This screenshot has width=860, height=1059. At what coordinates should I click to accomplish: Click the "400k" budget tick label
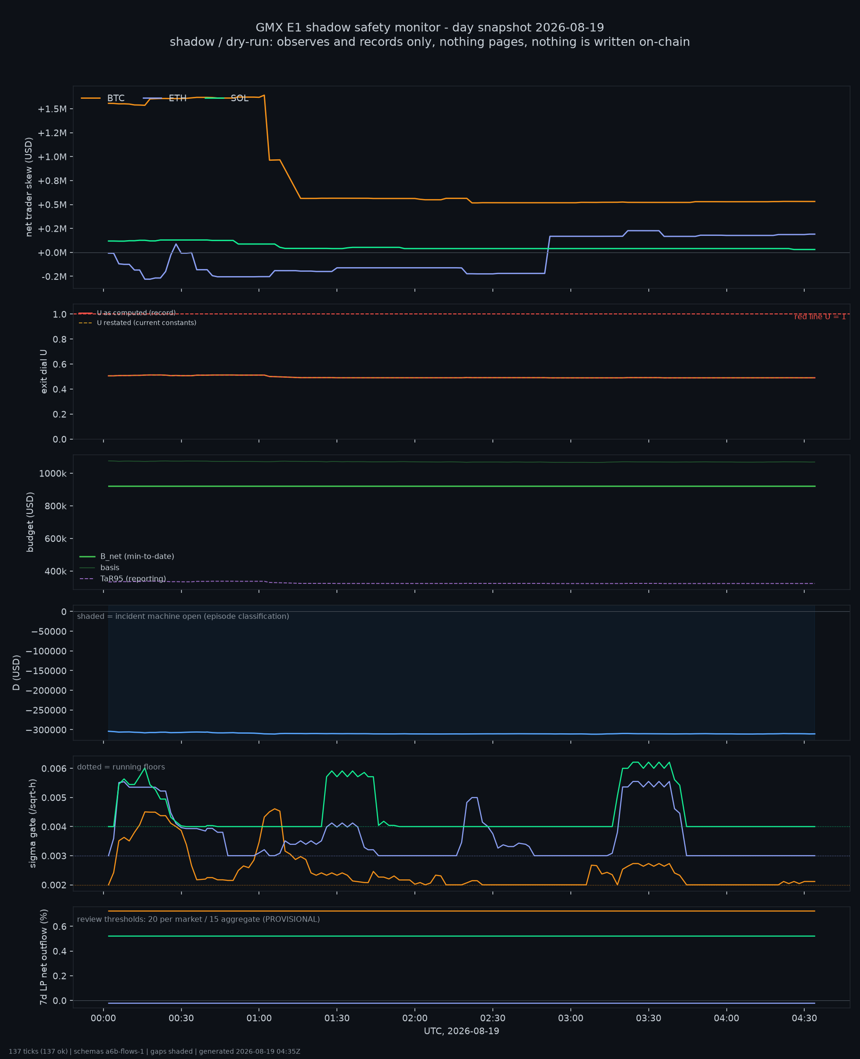pos(55,572)
